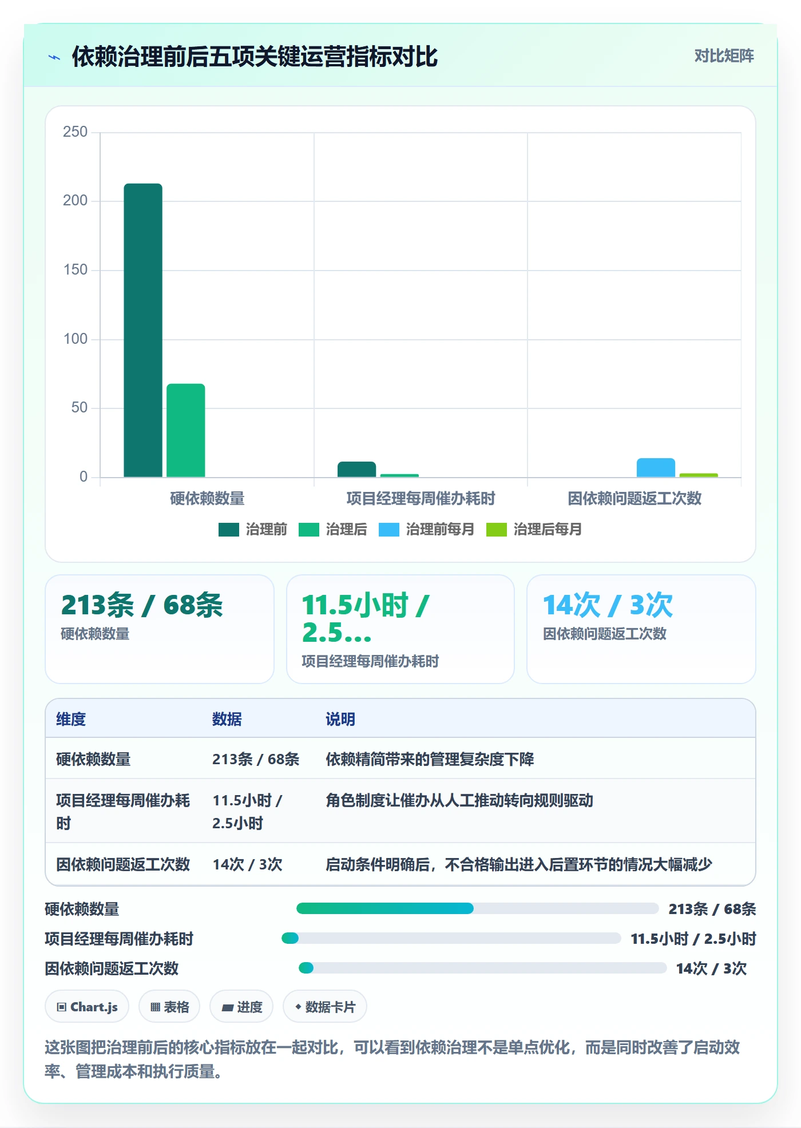801x1128 pixels.
Task: Select the 14次 / 3次 data card
Action: tap(641, 629)
